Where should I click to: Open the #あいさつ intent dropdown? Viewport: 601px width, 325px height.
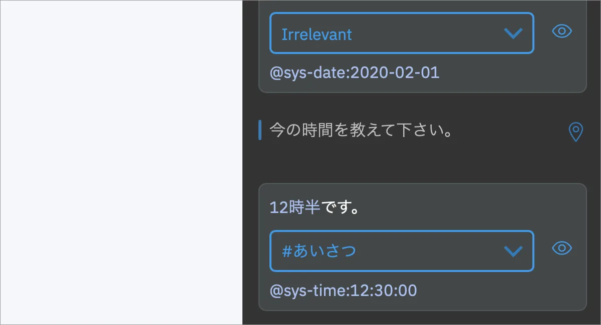402,251
